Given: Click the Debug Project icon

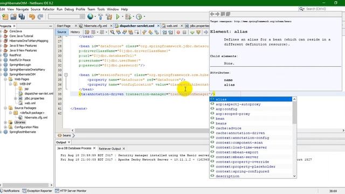Looking at the screenshot, I should (x=128, y=17).
